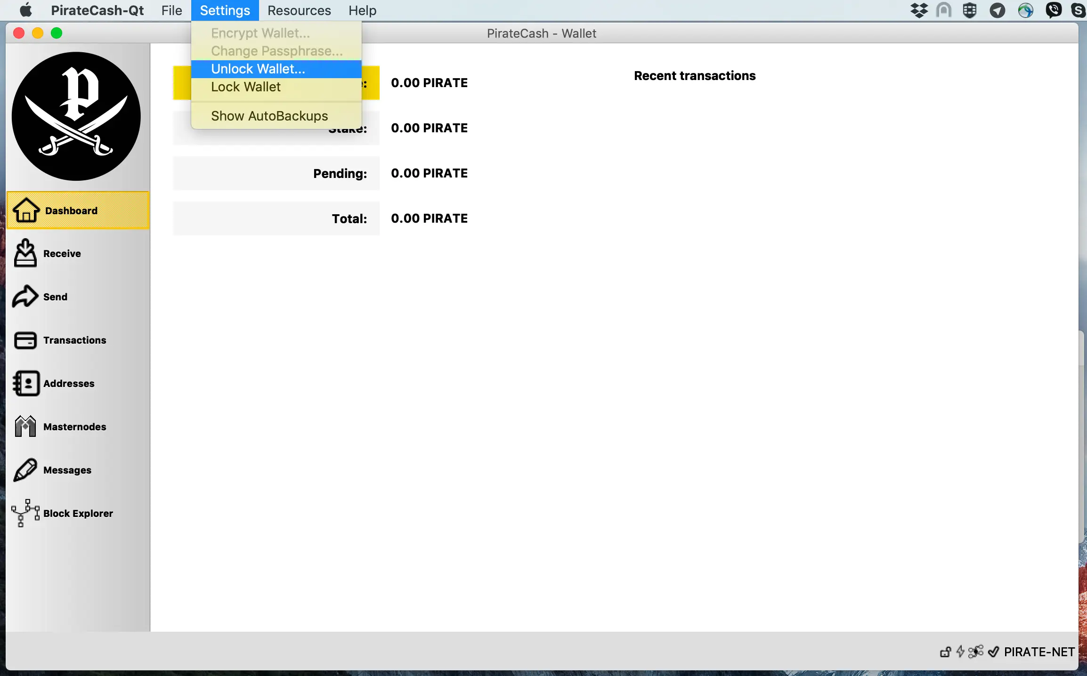1087x676 pixels.
Task: Select Show AutoBackups menu entry
Action: click(276, 116)
